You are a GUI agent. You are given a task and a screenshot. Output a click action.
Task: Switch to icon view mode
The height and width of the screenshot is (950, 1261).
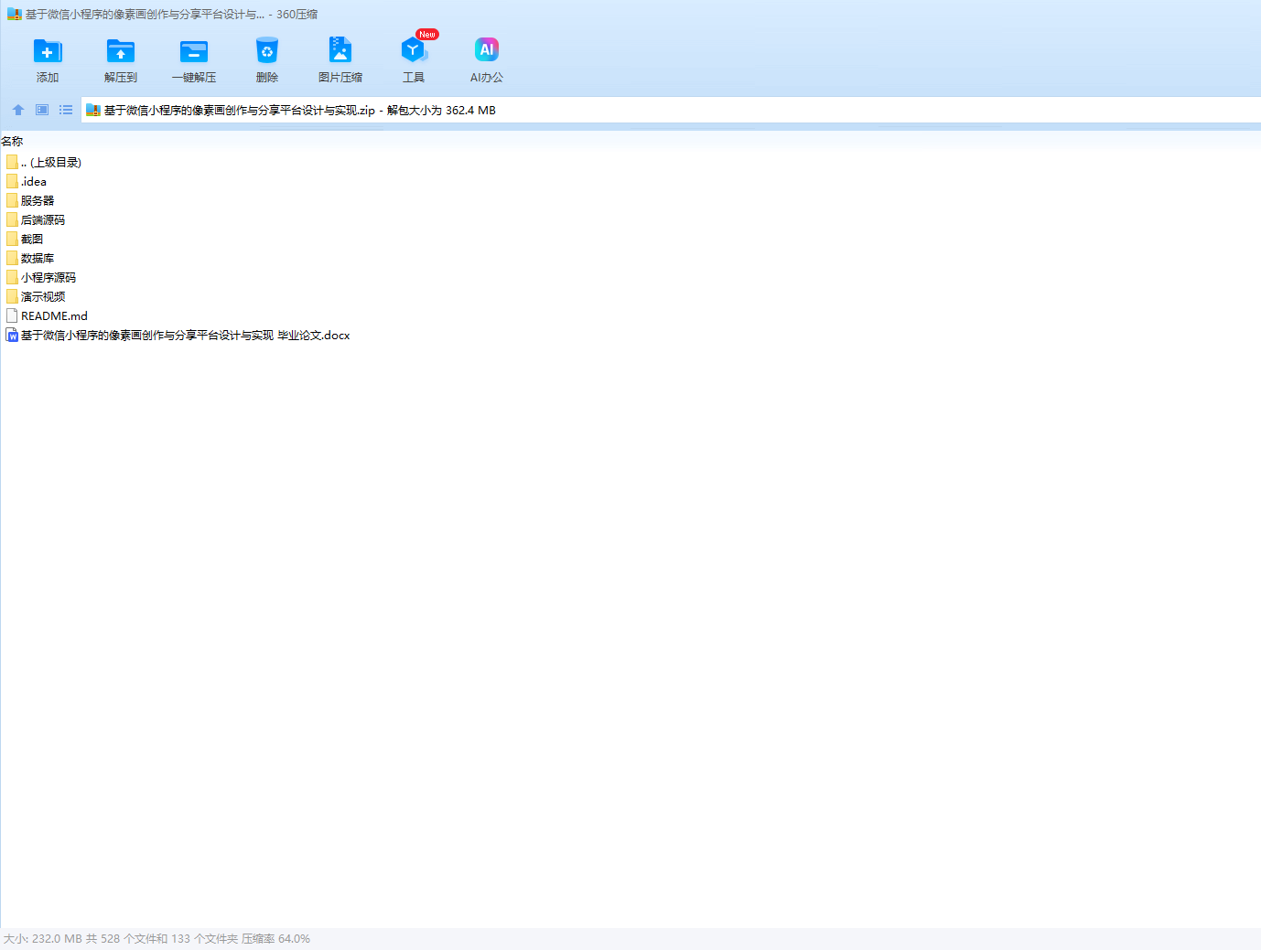[42, 110]
